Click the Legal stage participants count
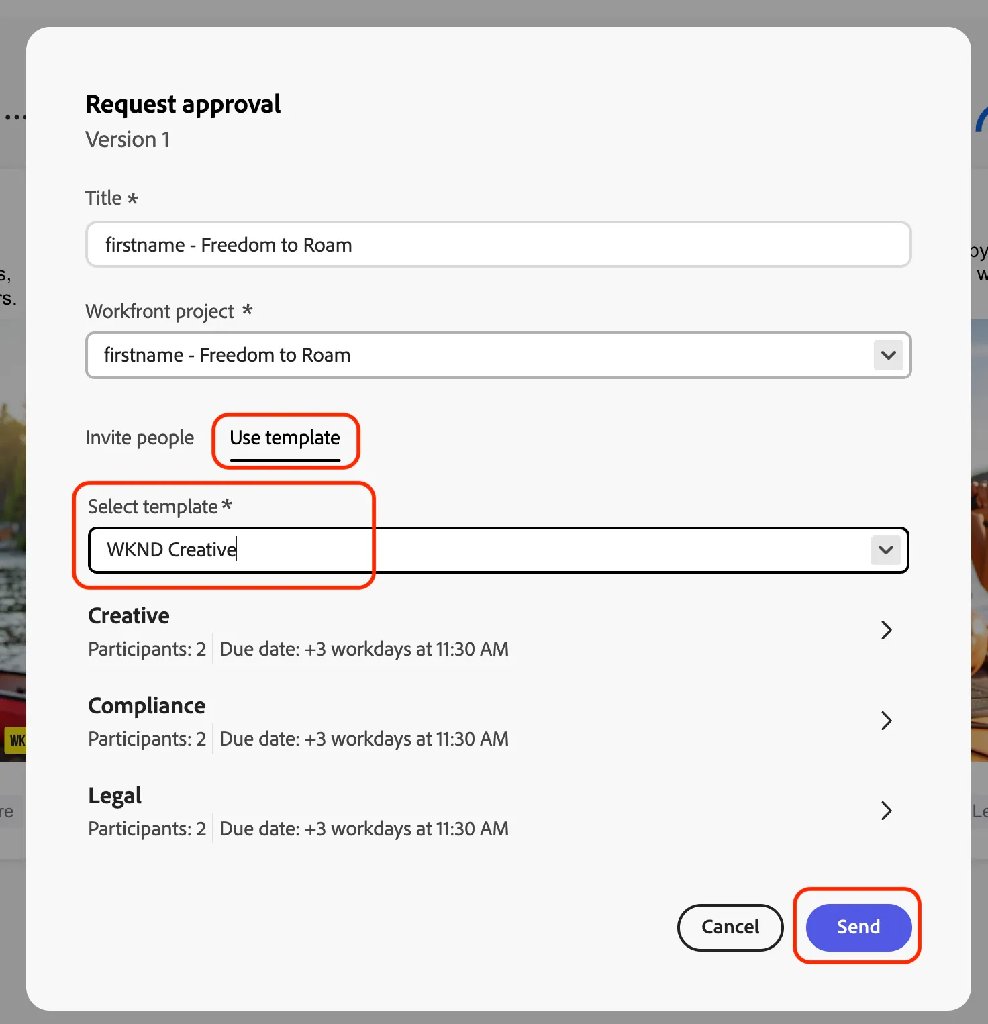The height and width of the screenshot is (1024, 988). [147, 829]
